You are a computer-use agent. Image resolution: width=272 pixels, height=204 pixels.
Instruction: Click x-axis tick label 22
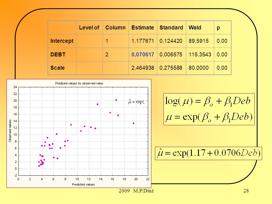148,179
